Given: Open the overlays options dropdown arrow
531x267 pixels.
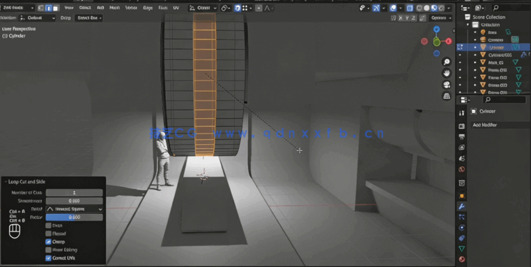Looking at the screenshot, I should (x=400, y=8).
